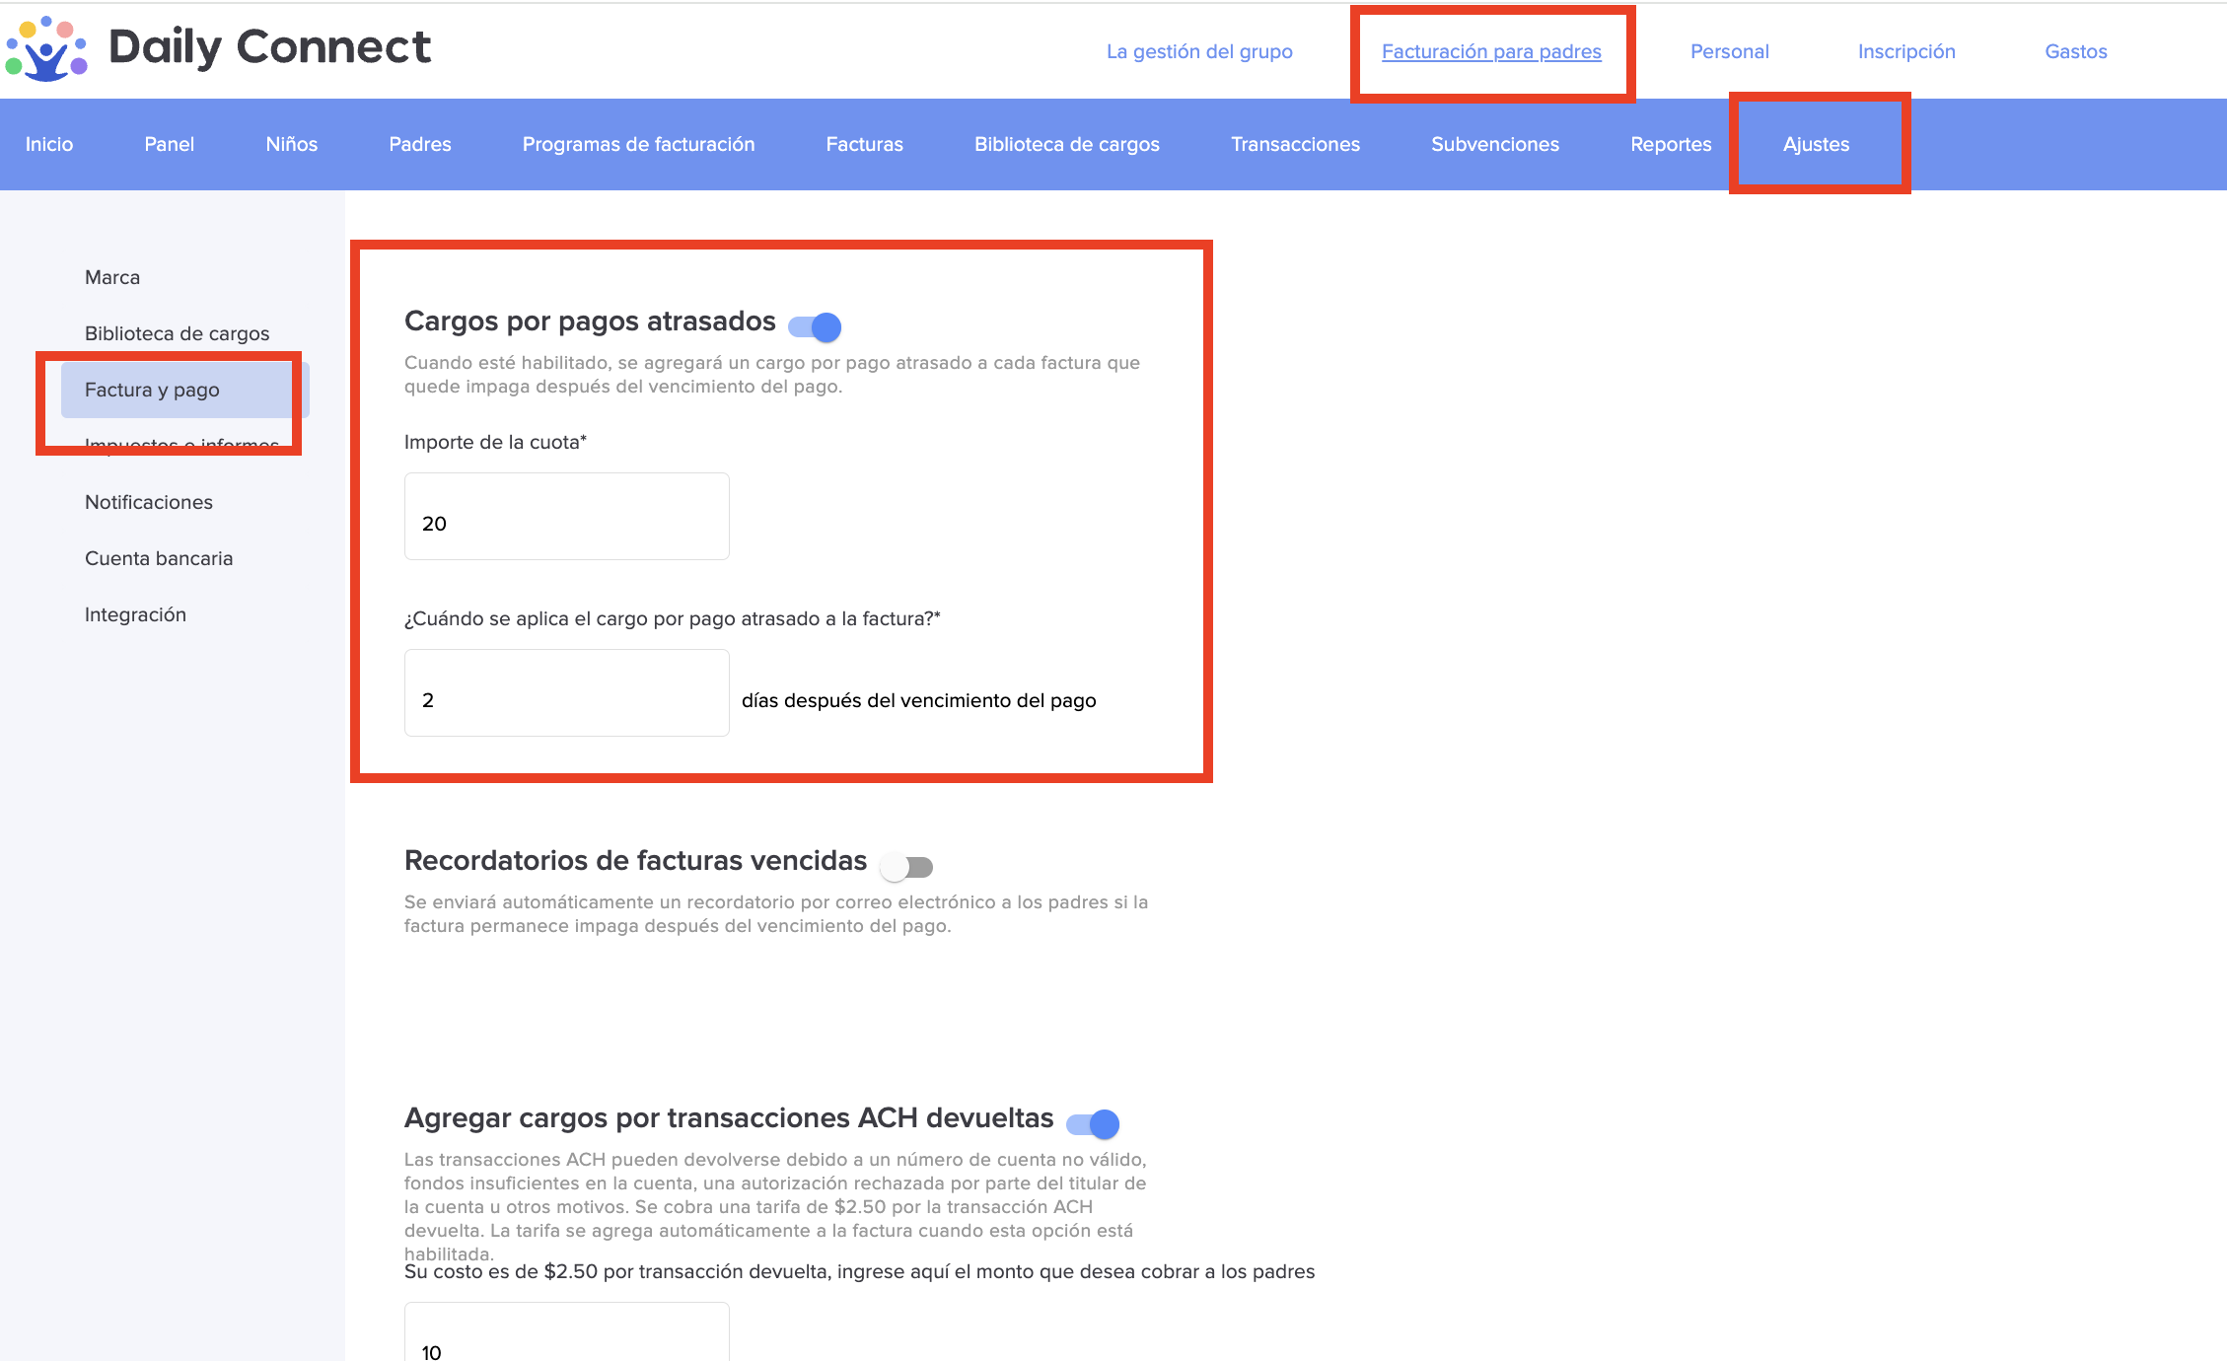The height and width of the screenshot is (1361, 2227).
Task: Open Notificaciones settings in sidebar
Action: [x=149, y=502]
